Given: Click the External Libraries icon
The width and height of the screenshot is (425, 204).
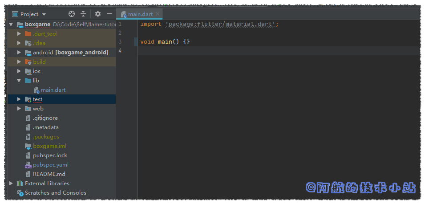Looking at the screenshot, I should pyautogui.click(x=20, y=184).
